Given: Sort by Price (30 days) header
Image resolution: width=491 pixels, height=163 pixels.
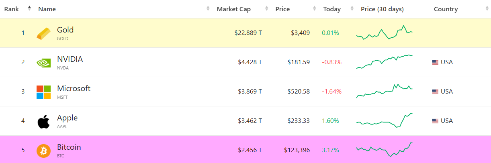Looking at the screenshot, I should point(382,9).
